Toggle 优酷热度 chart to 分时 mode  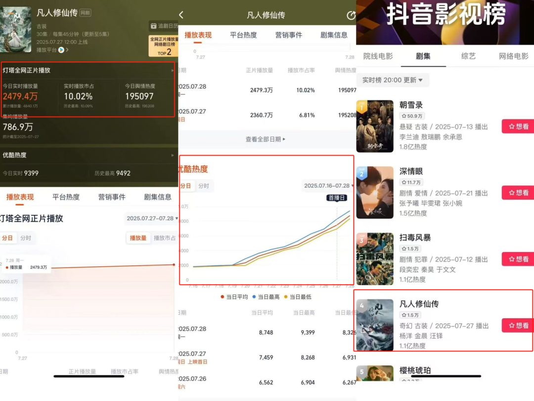[203, 186]
